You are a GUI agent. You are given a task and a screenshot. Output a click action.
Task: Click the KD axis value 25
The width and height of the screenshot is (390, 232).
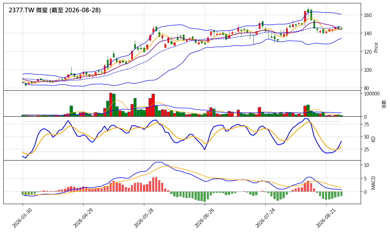[x=366, y=149]
